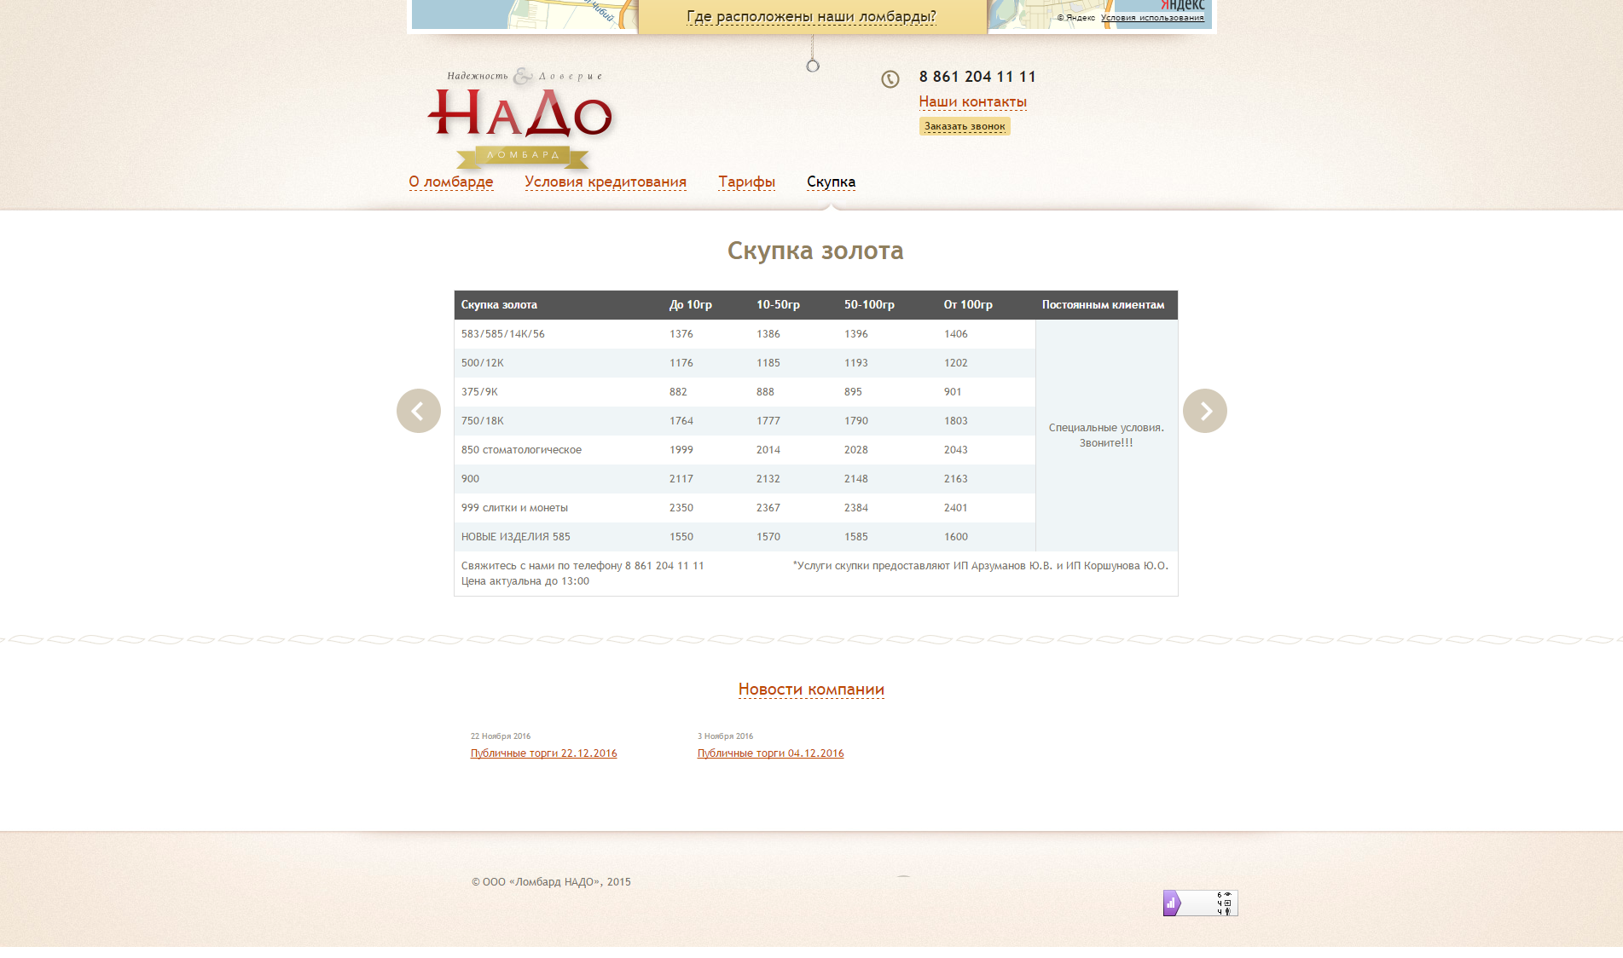Click the purple statistics counter badge in the footer
The image size is (1623, 958).
(x=1200, y=903)
